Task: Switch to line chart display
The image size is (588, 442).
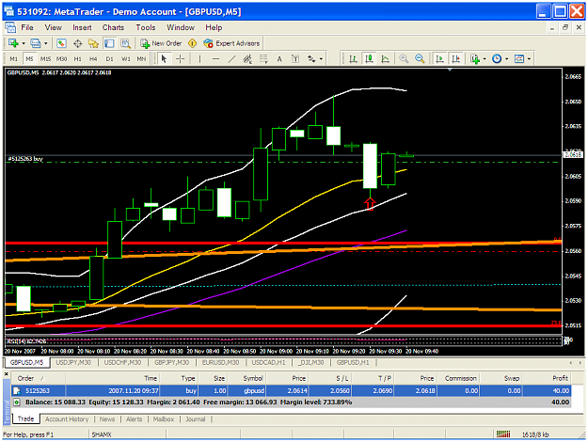Action: 385,59
